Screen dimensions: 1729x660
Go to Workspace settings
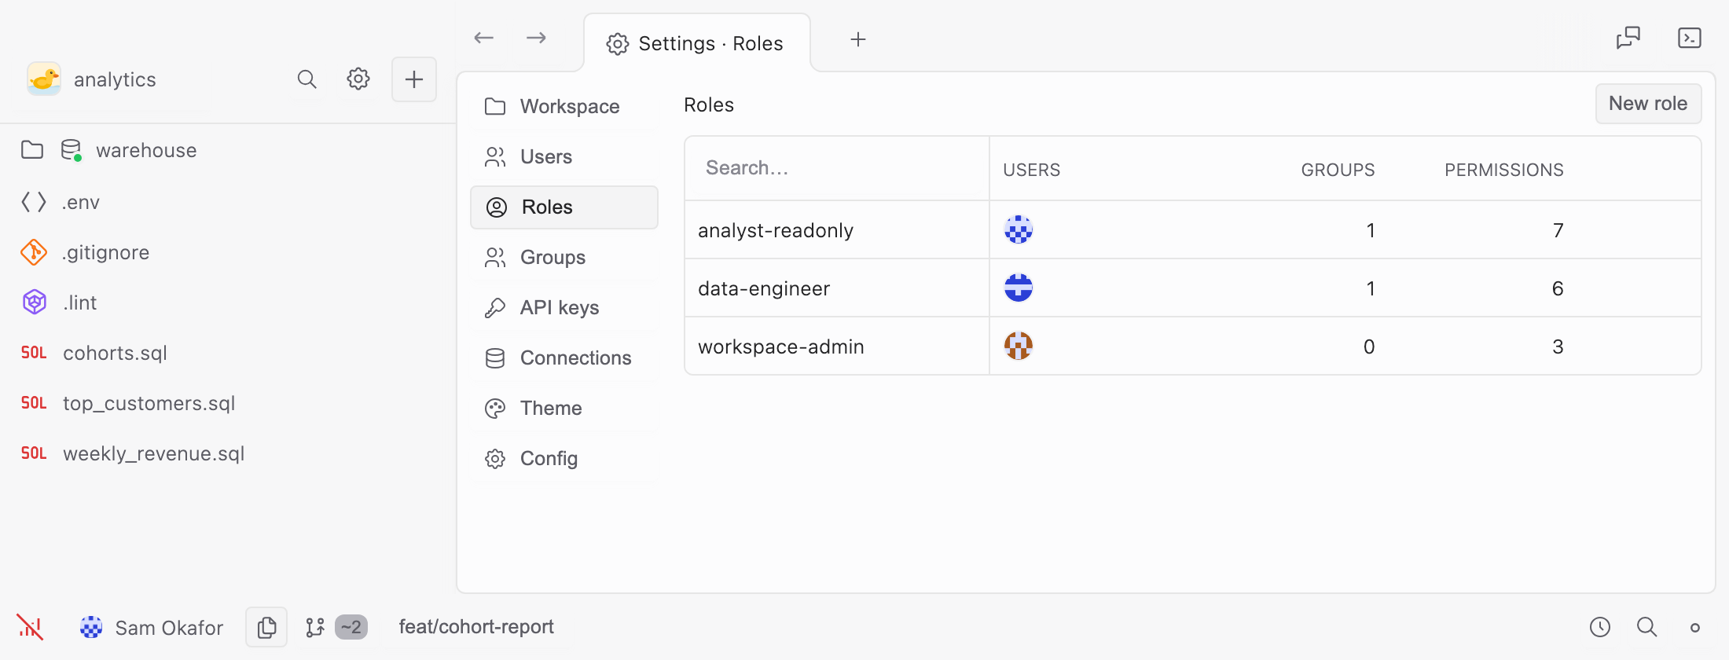coord(564,106)
